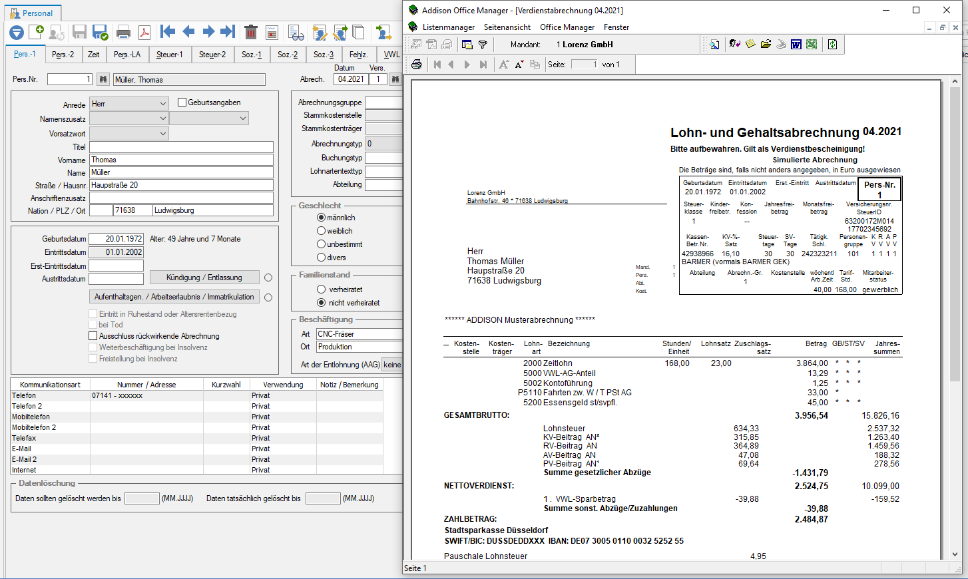This screenshot has width=968, height=579.
Task: Click the red trash delete icon
Action: (x=251, y=31)
